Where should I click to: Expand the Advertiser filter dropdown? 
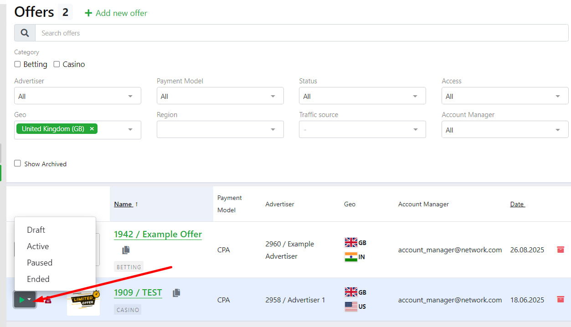(x=77, y=96)
